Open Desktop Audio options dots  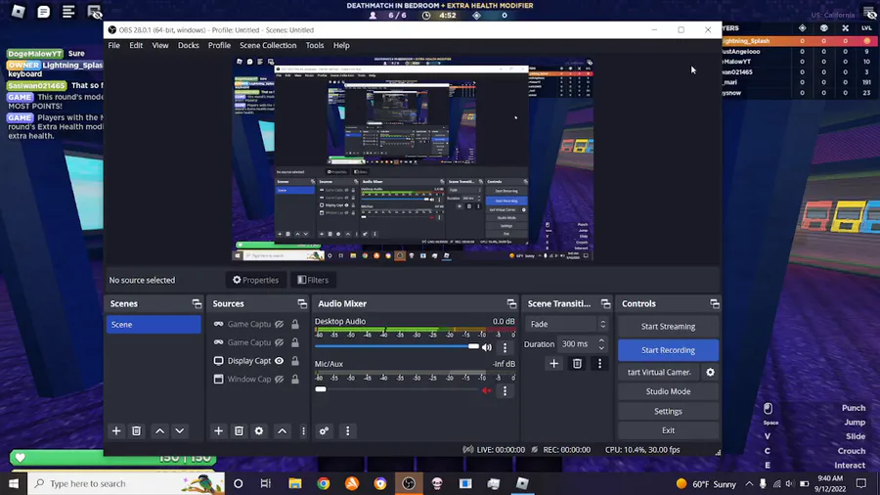pos(505,347)
